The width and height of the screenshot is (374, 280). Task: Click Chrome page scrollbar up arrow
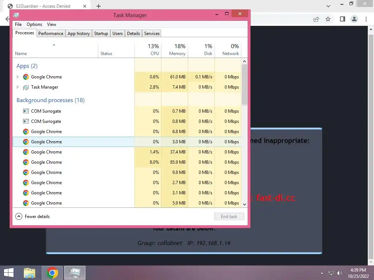371,29
